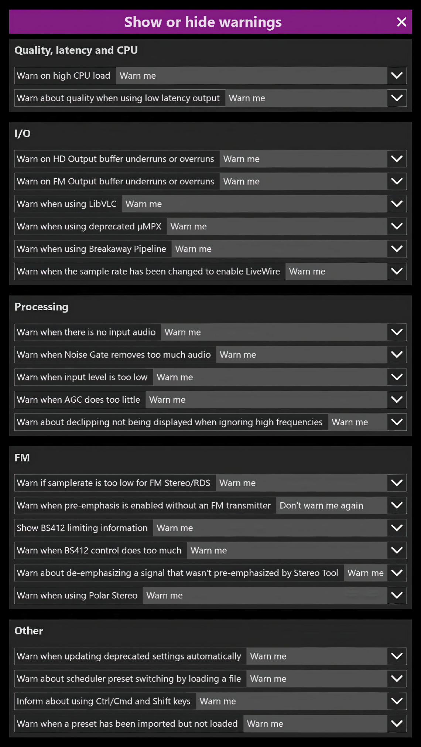
Task: Open the LibVLC warning setting dropdown
Action: pos(397,204)
